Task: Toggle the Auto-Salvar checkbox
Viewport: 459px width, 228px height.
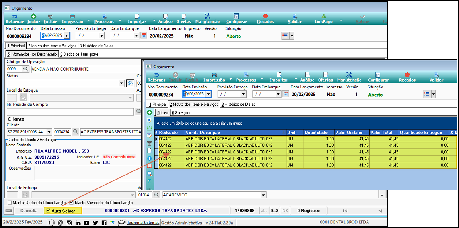Action: [x=48, y=211]
